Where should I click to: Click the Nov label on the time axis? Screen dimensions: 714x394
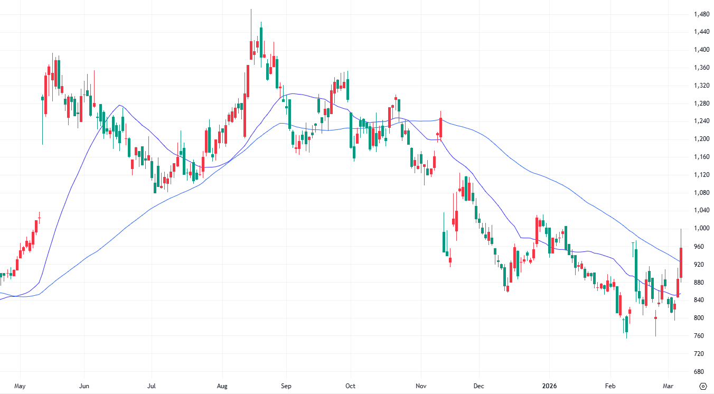pyautogui.click(x=421, y=386)
